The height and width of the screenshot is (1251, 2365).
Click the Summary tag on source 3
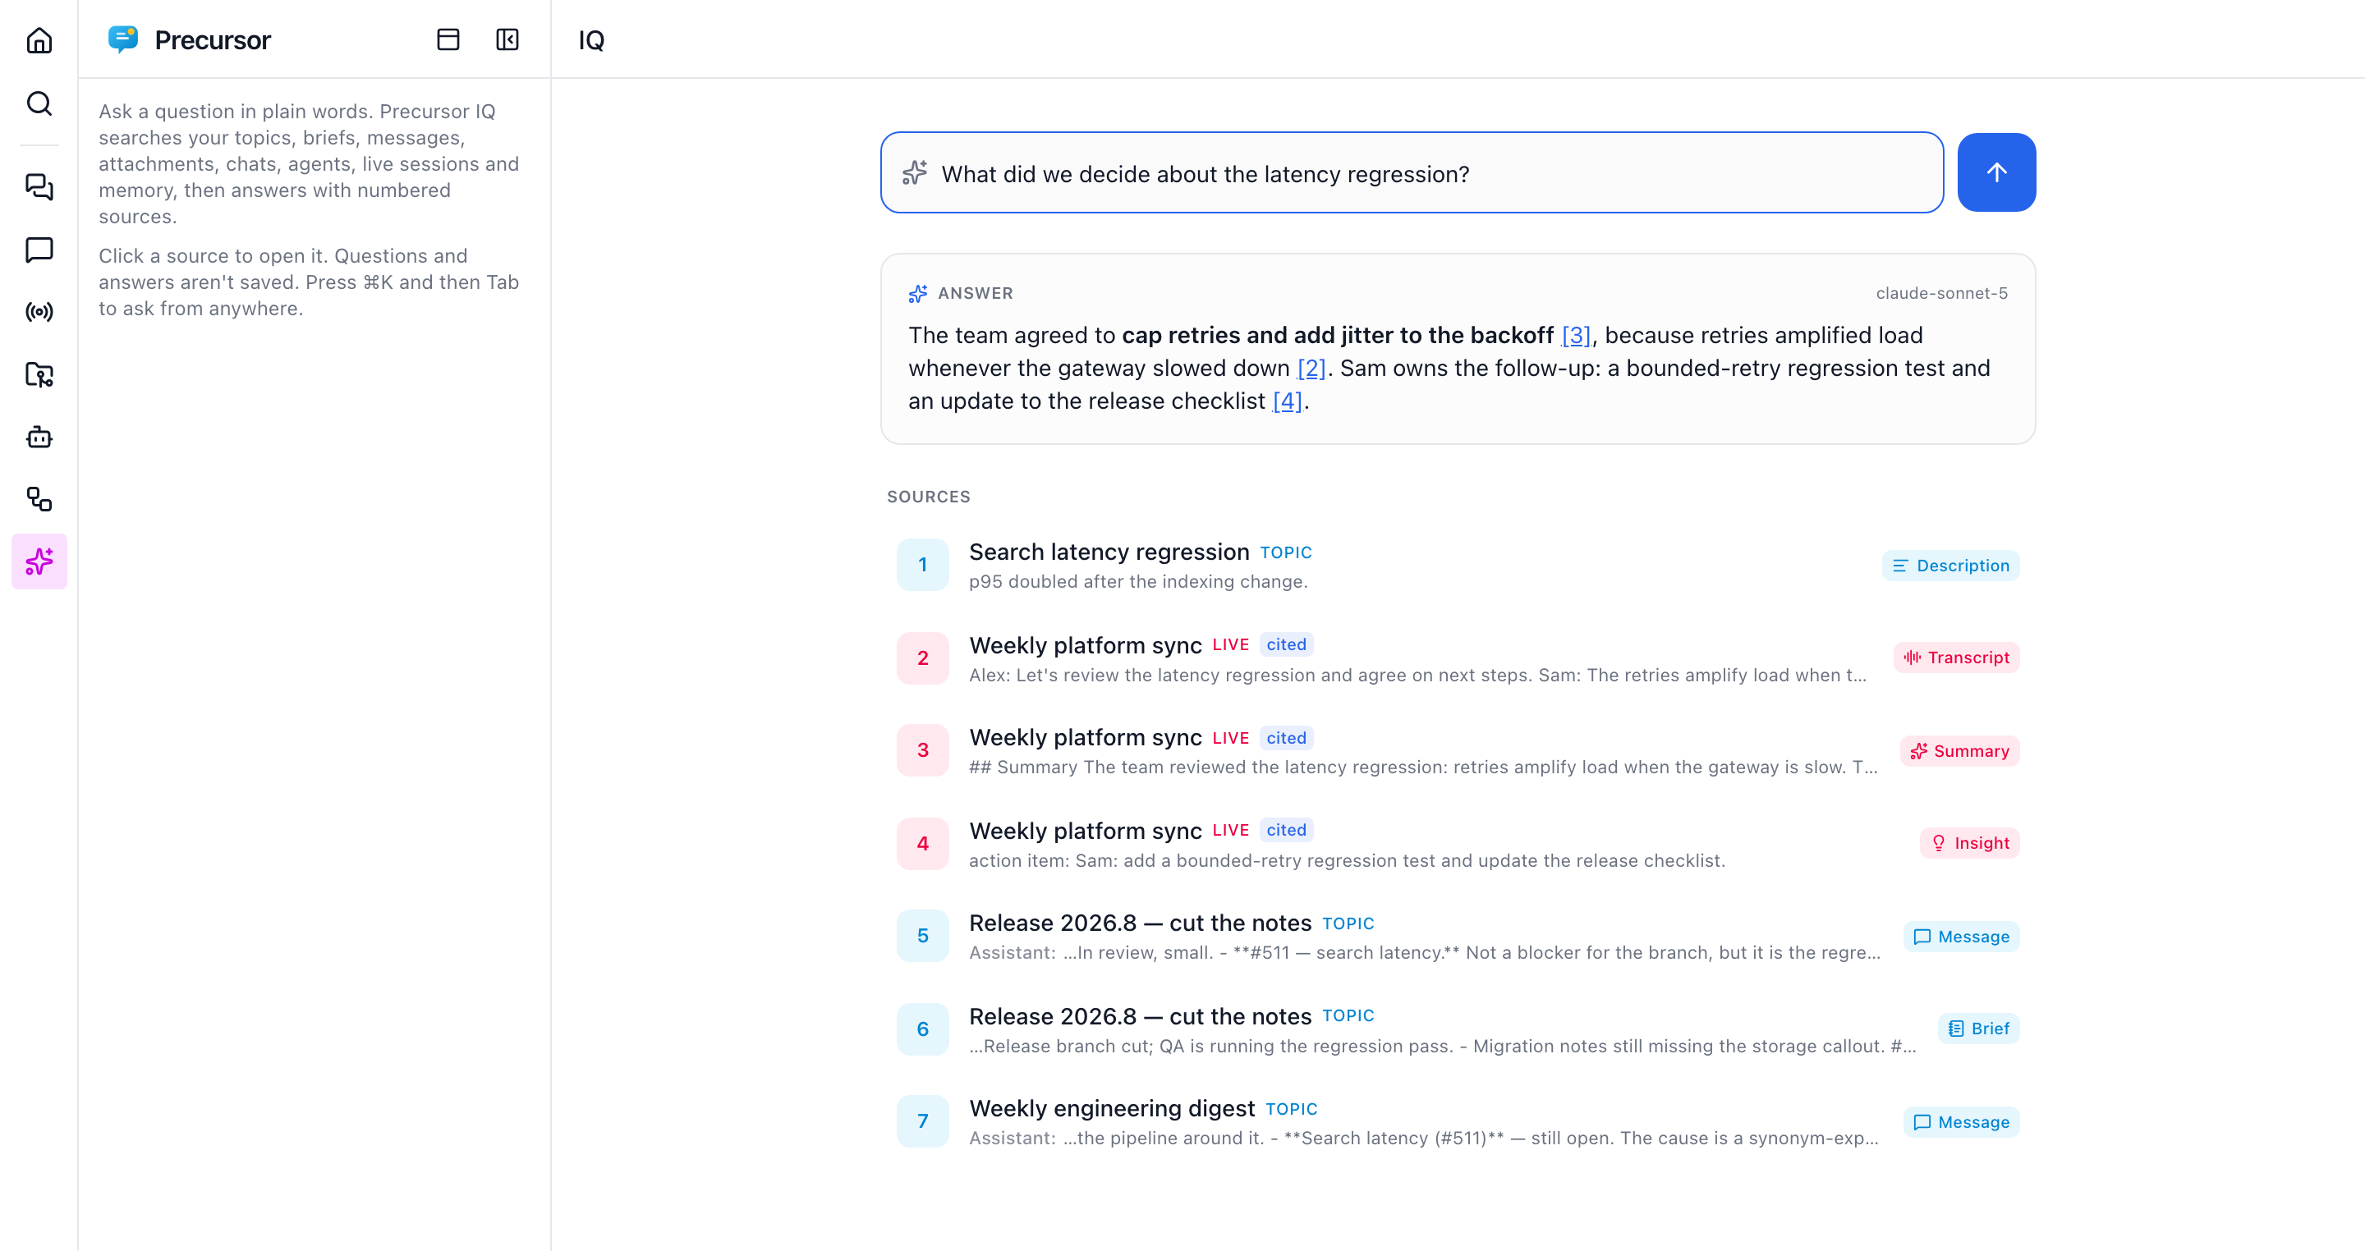click(1959, 752)
